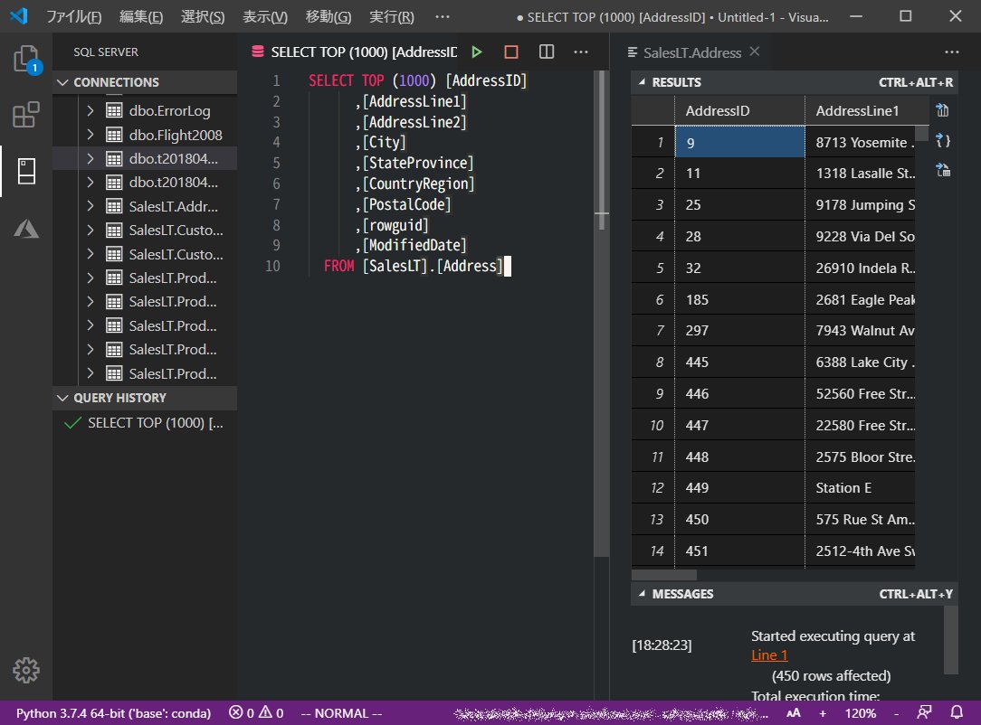Expand the dbo.ErrorLog table node

click(x=90, y=110)
